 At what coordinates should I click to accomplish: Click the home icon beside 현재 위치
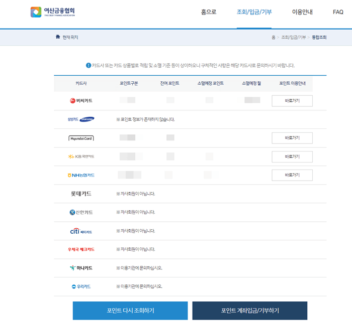58,37
